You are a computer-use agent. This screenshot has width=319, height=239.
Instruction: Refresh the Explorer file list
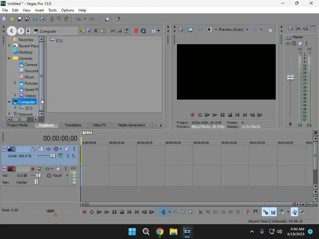tap(89, 31)
